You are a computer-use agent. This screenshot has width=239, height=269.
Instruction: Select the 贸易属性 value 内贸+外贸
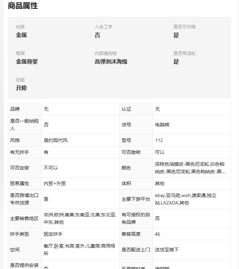(55, 183)
